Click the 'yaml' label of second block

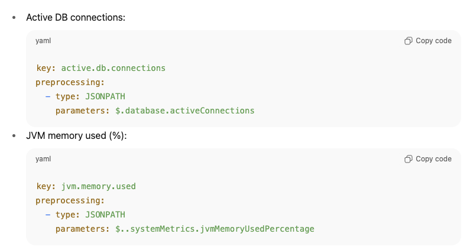pyautogui.click(x=43, y=159)
